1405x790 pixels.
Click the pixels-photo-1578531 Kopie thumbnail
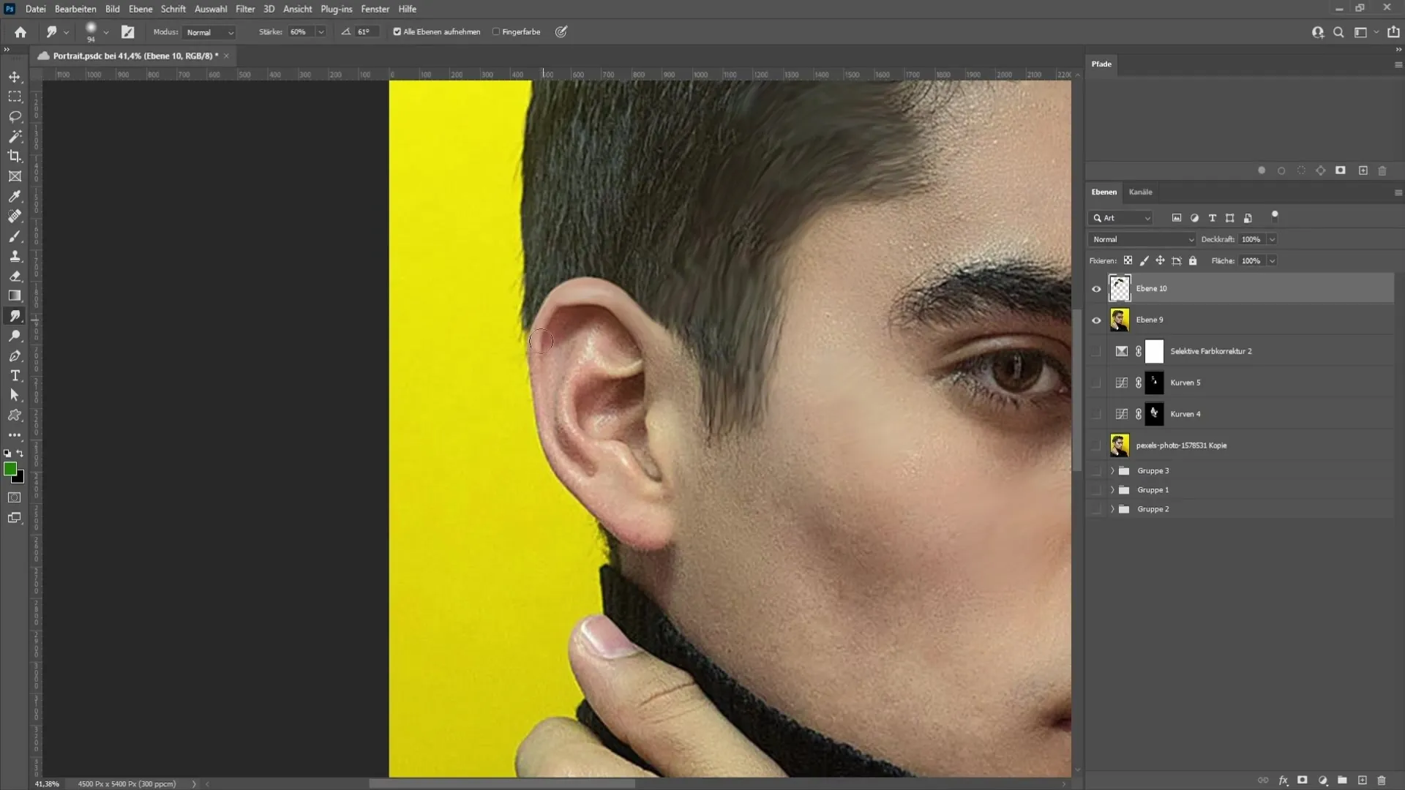click(1120, 445)
